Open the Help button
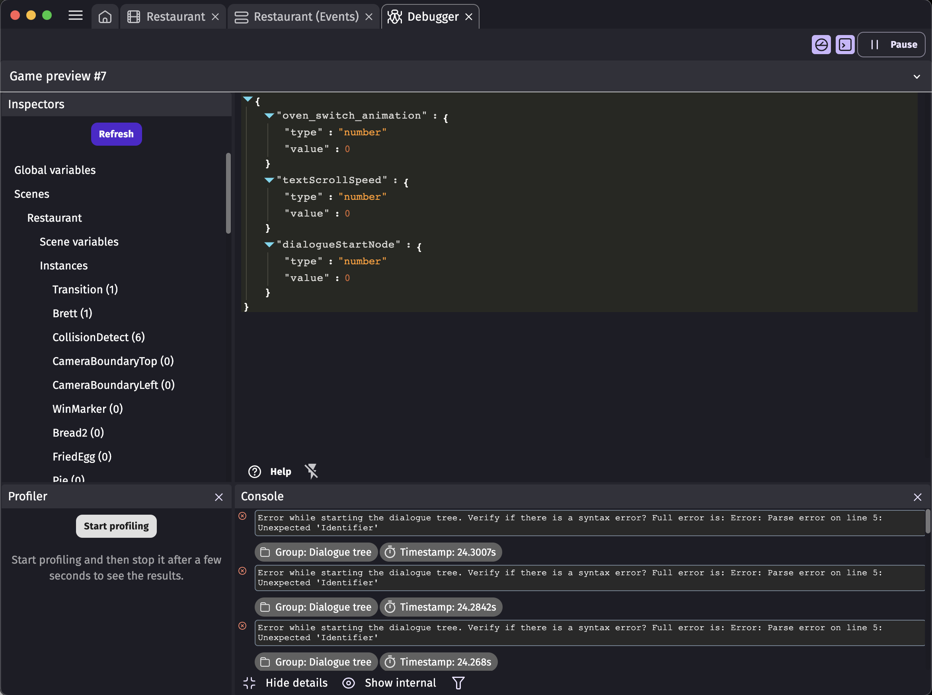This screenshot has width=932, height=695. 269,472
